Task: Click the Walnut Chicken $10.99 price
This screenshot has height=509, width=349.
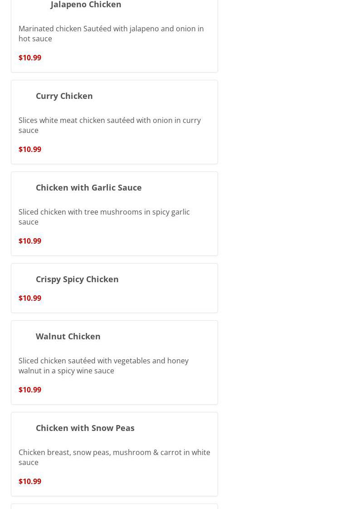Action: (30, 390)
